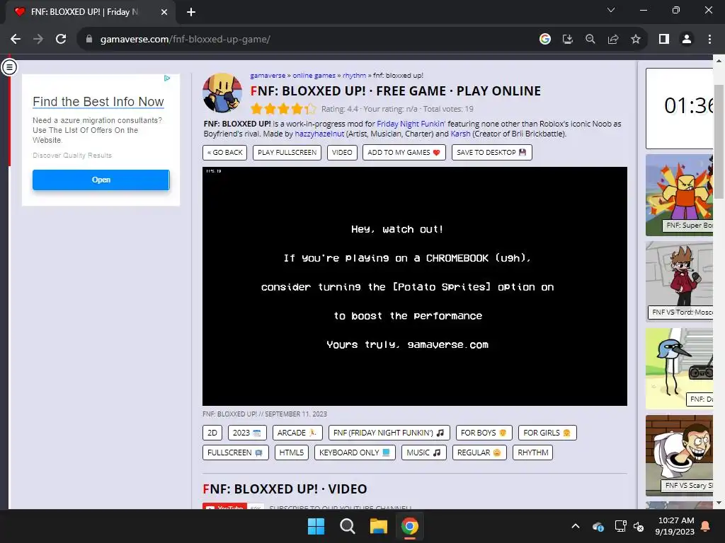Click the « GO BACK button
725x543 pixels.
coord(224,153)
